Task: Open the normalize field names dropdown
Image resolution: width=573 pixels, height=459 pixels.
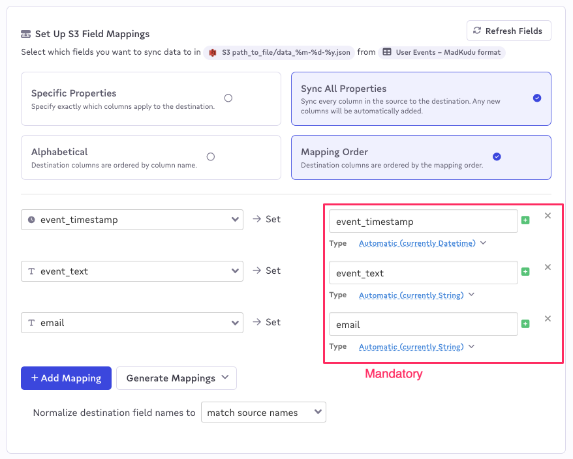Action: (x=264, y=413)
